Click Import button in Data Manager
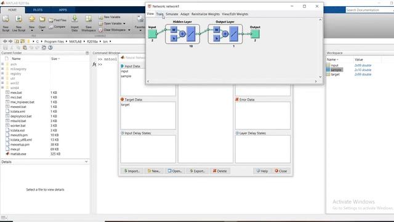The height and width of the screenshot is (222, 394). coord(132,171)
